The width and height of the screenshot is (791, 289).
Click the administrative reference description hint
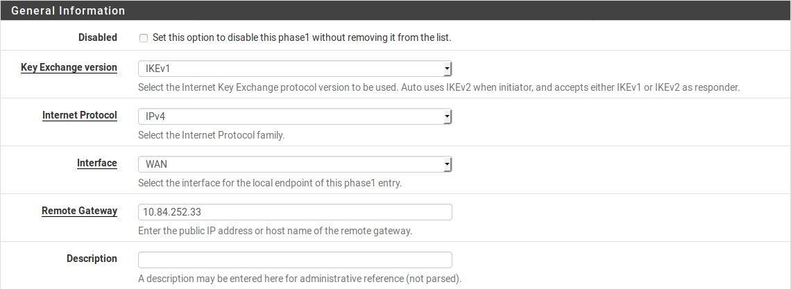(299, 279)
